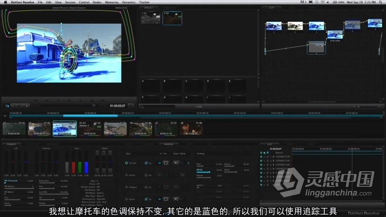Click the Master track lock icon
The image size is (386, 217).
(264, 153)
